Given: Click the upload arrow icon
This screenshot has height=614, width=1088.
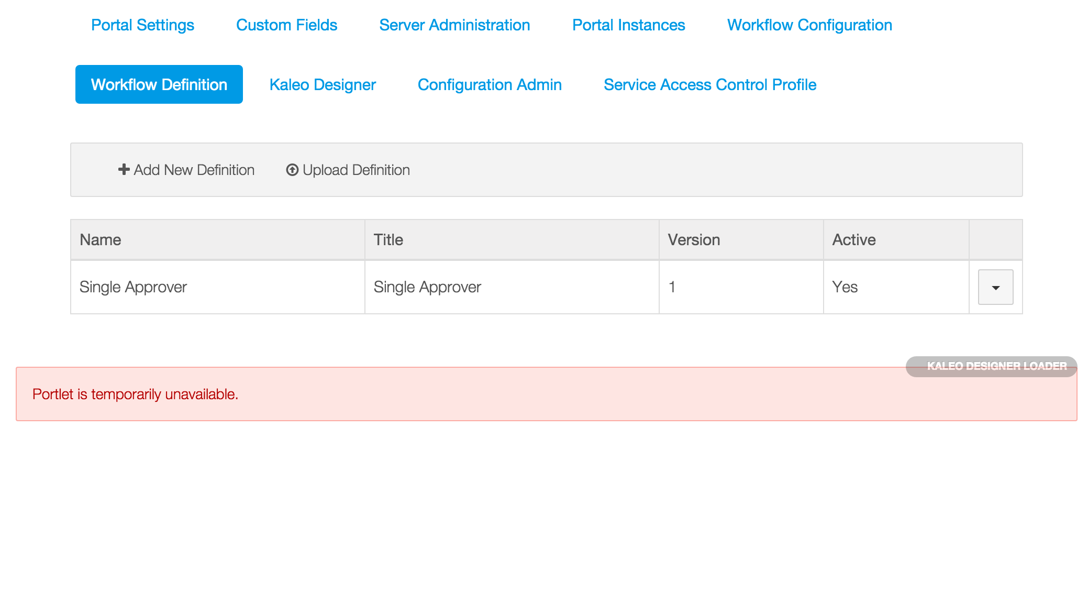Looking at the screenshot, I should coord(292,170).
